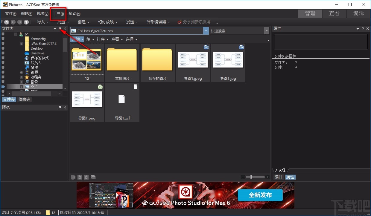The height and width of the screenshot is (216, 371).
Task: Toggle Easy-Select marker beside the pc folder
Action: tap(3, 34)
